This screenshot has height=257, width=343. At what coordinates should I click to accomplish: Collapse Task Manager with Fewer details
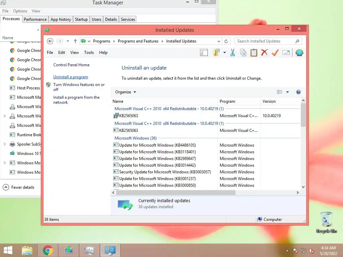point(18,187)
